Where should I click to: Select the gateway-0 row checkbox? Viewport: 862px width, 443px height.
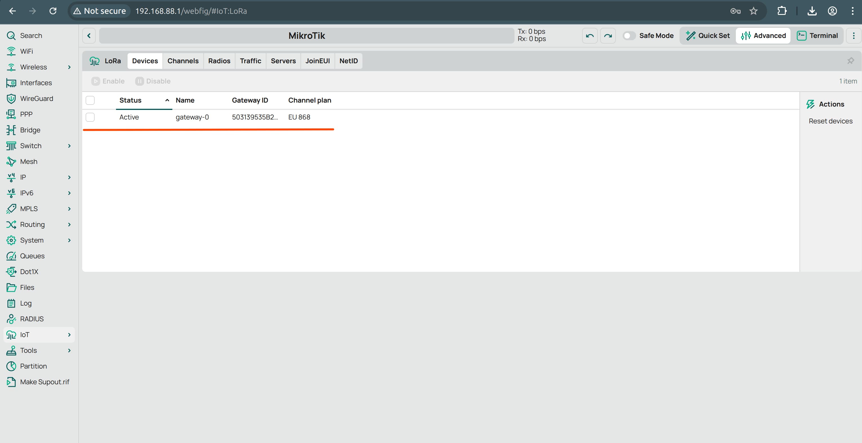pos(90,117)
